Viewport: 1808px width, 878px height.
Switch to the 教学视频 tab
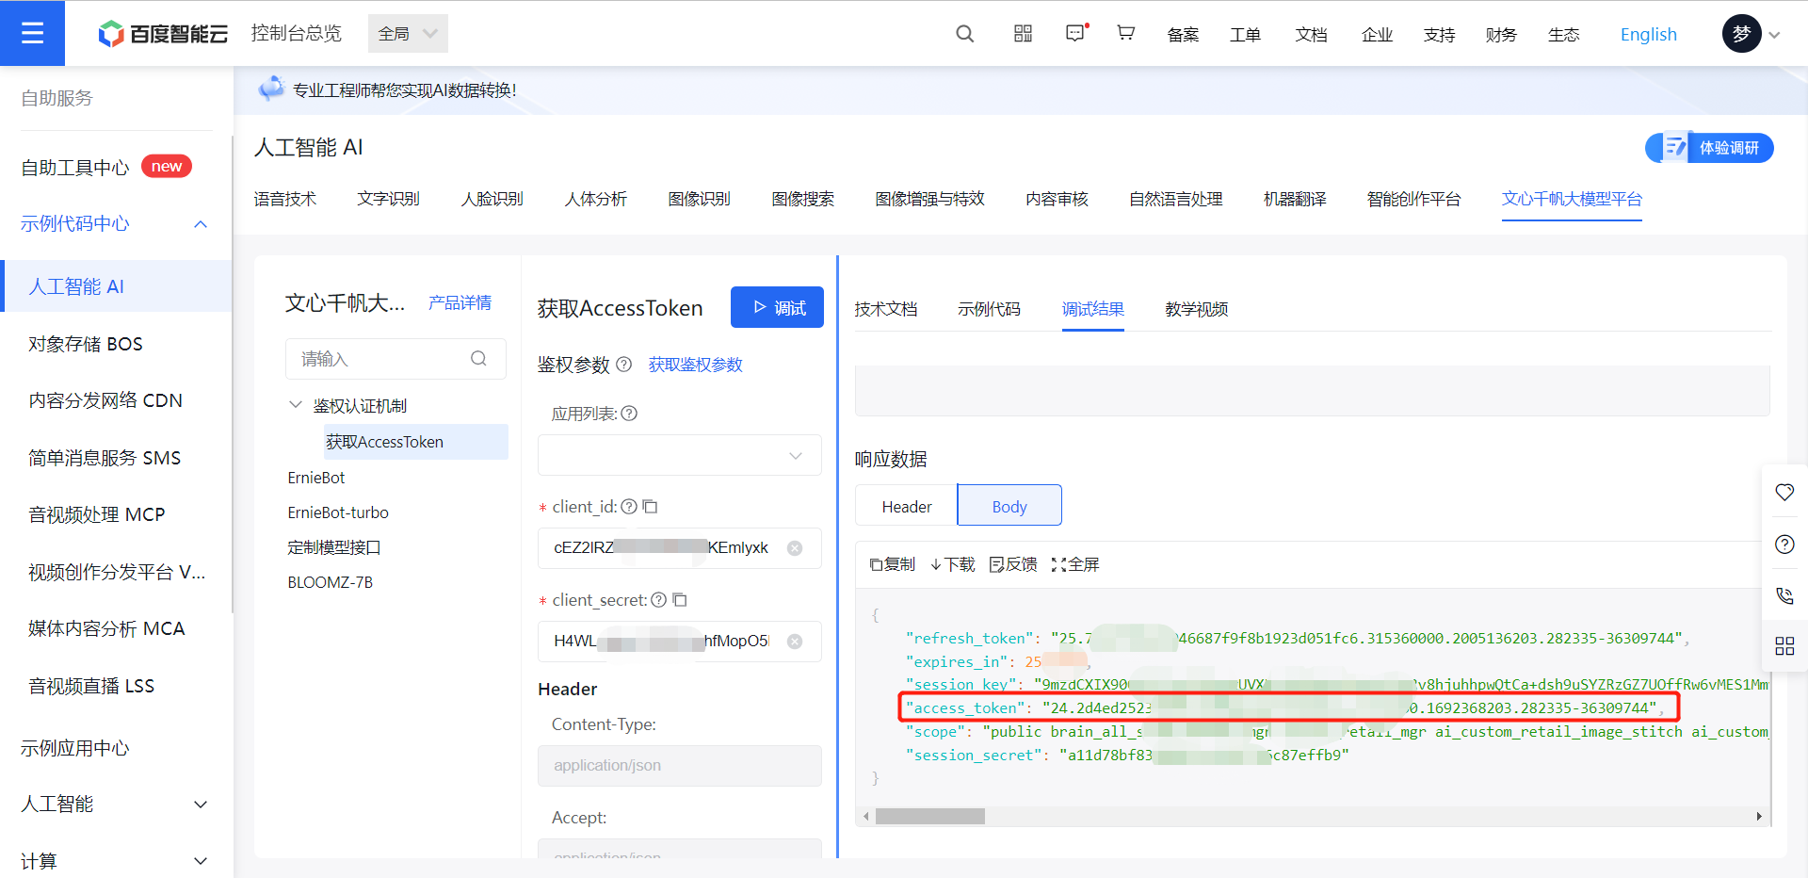click(x=1196, y=310)
